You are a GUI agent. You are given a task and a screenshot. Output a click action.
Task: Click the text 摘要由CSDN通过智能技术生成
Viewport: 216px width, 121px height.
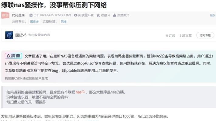tap(26, 78)
